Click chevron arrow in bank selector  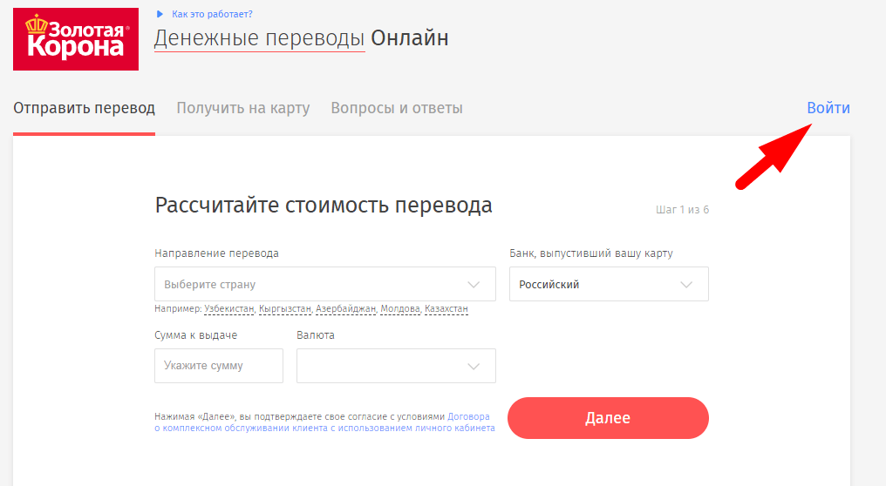tap(686, 285)
